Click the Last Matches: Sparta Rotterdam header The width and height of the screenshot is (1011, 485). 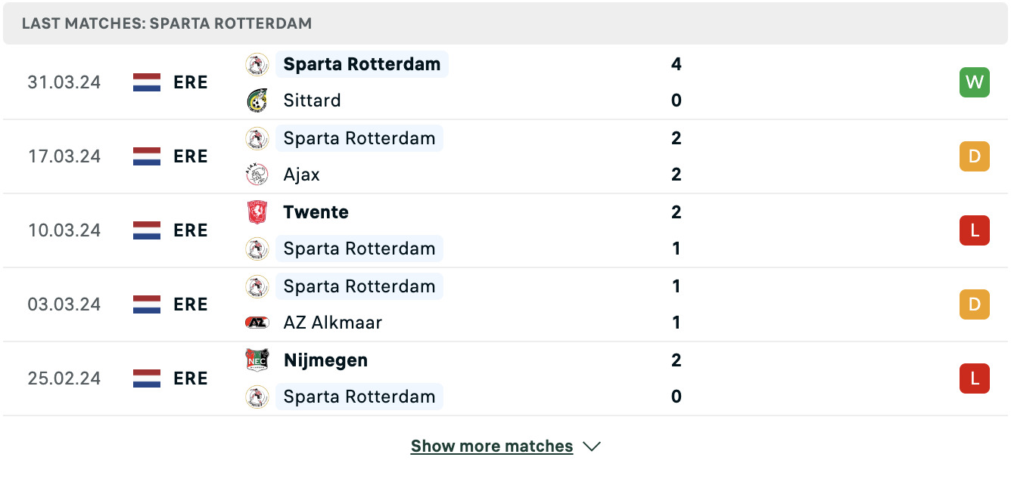click(167, 23)
